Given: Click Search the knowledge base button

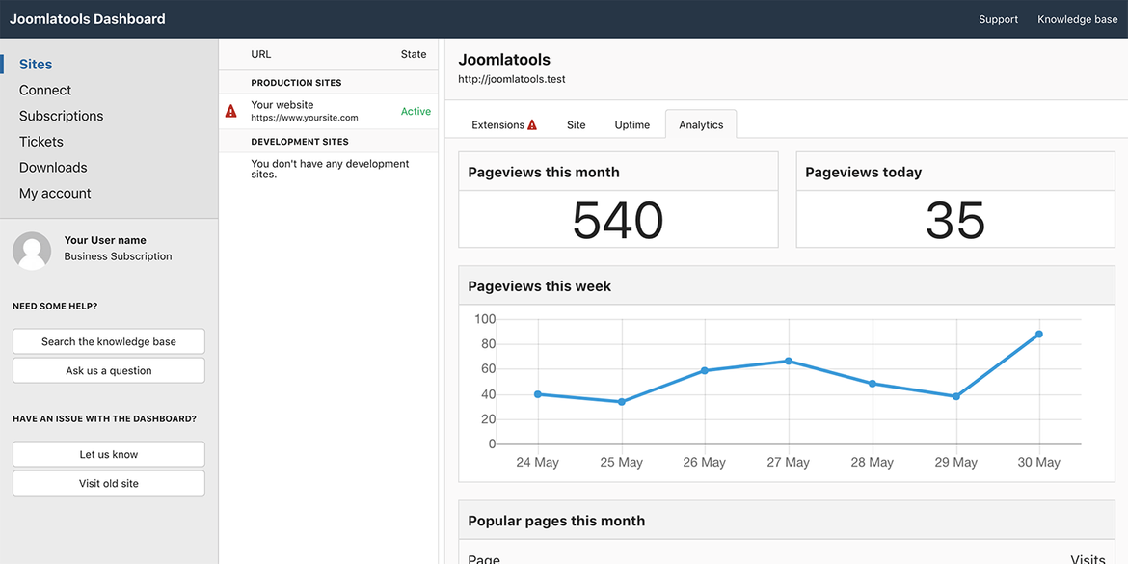Looking at the screenshot, I should (109, 341).
